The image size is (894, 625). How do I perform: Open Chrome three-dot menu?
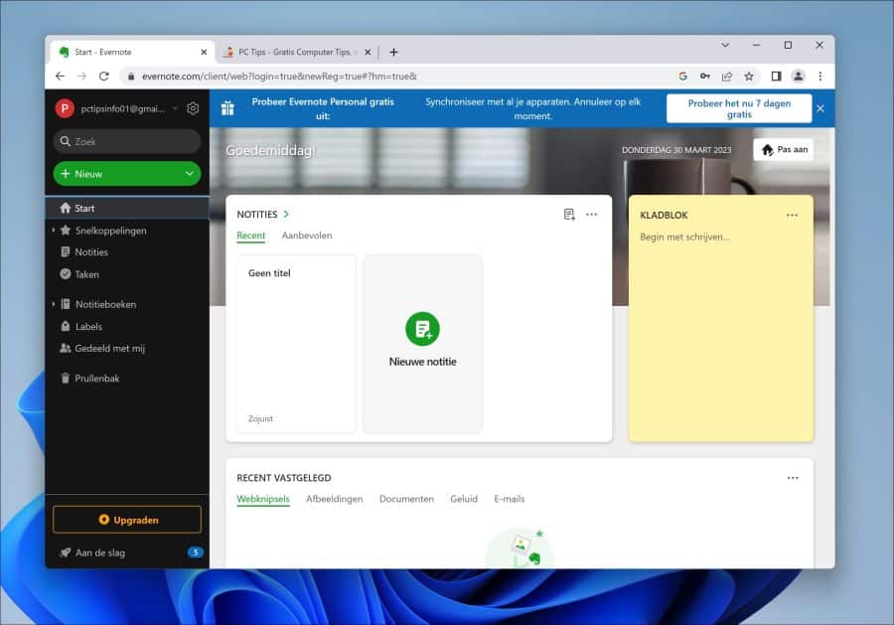point(820,76)
